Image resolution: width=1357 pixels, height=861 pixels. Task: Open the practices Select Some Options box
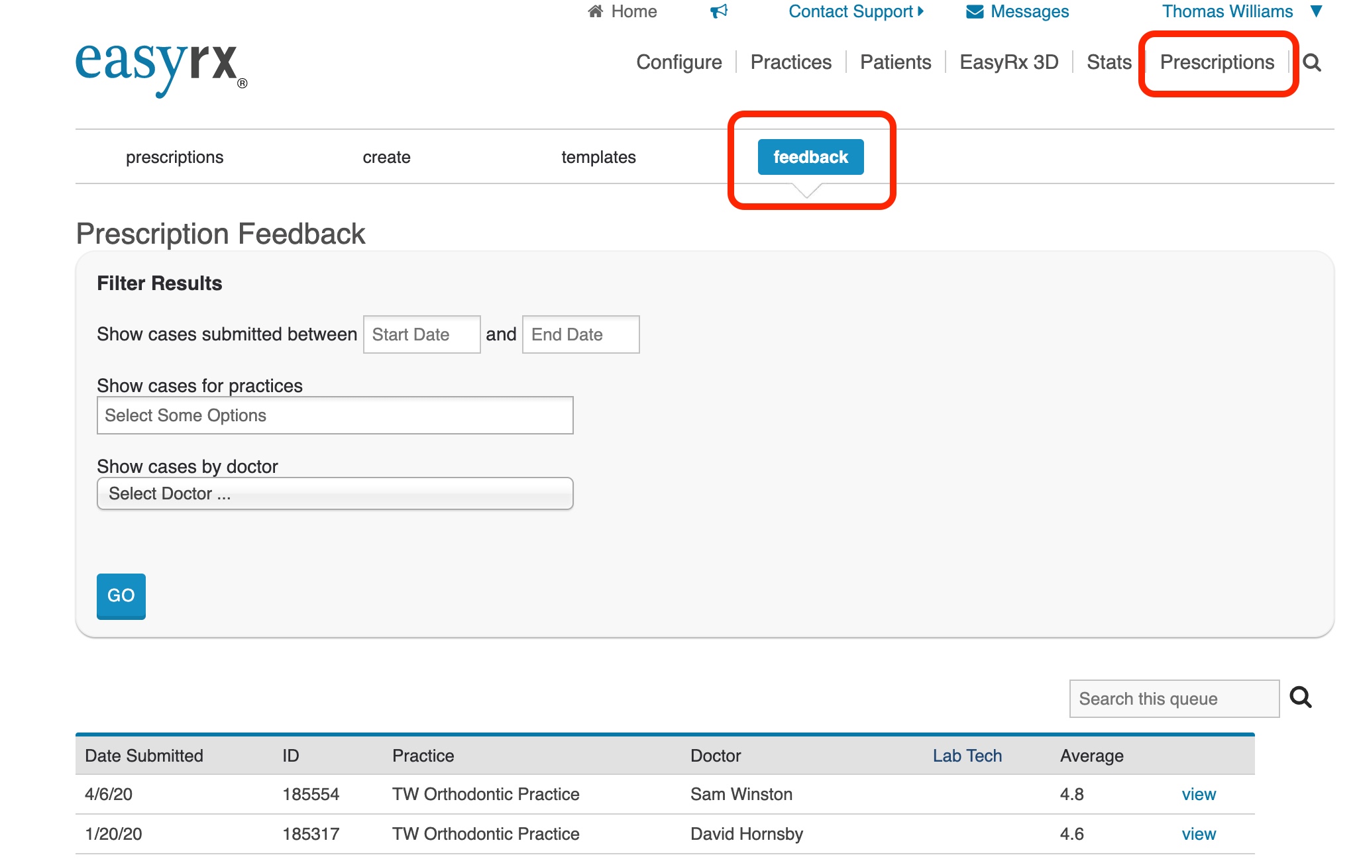335,415
